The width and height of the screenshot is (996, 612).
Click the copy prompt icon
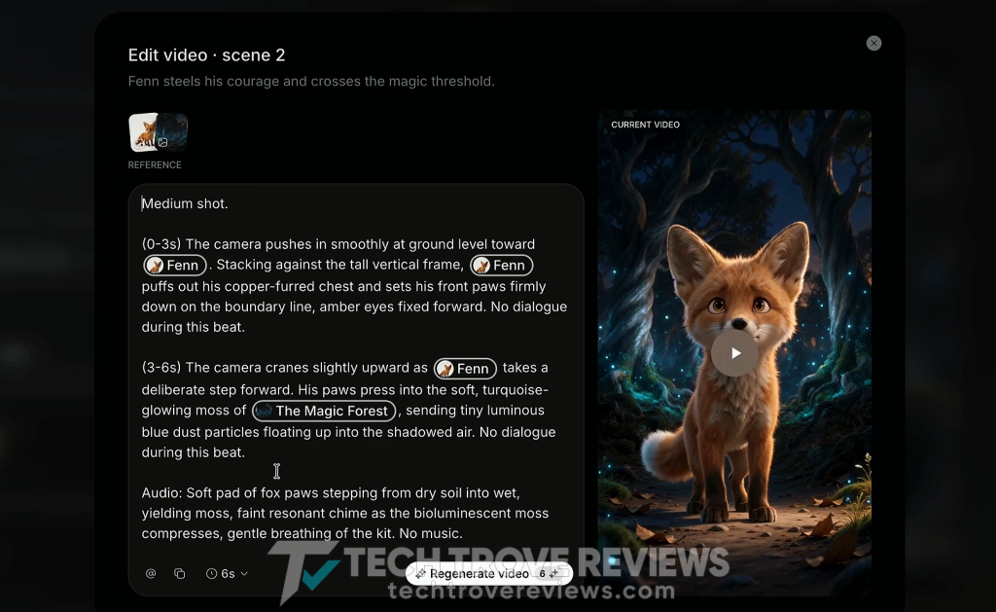click(180, 573)
